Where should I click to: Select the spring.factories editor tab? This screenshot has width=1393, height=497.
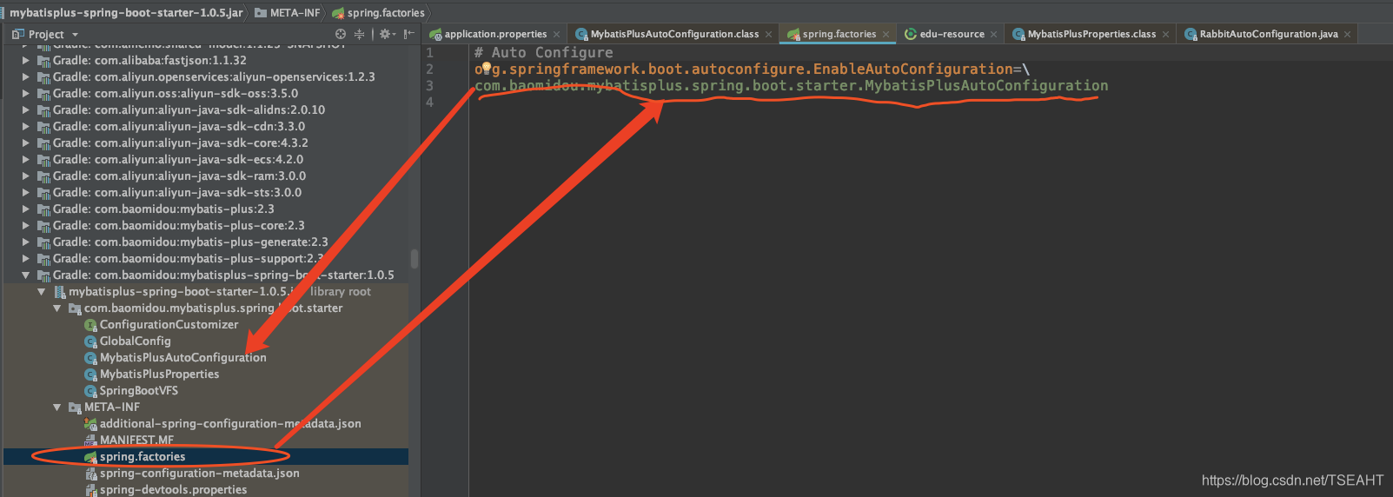click(x=839, y=34)
